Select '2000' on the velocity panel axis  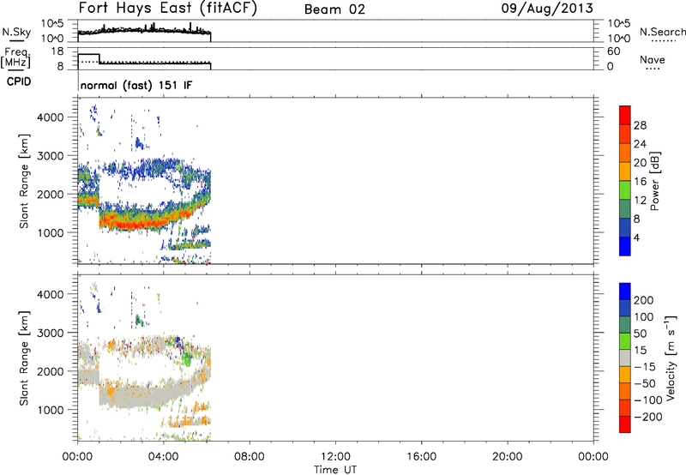(x=50, y=371)
